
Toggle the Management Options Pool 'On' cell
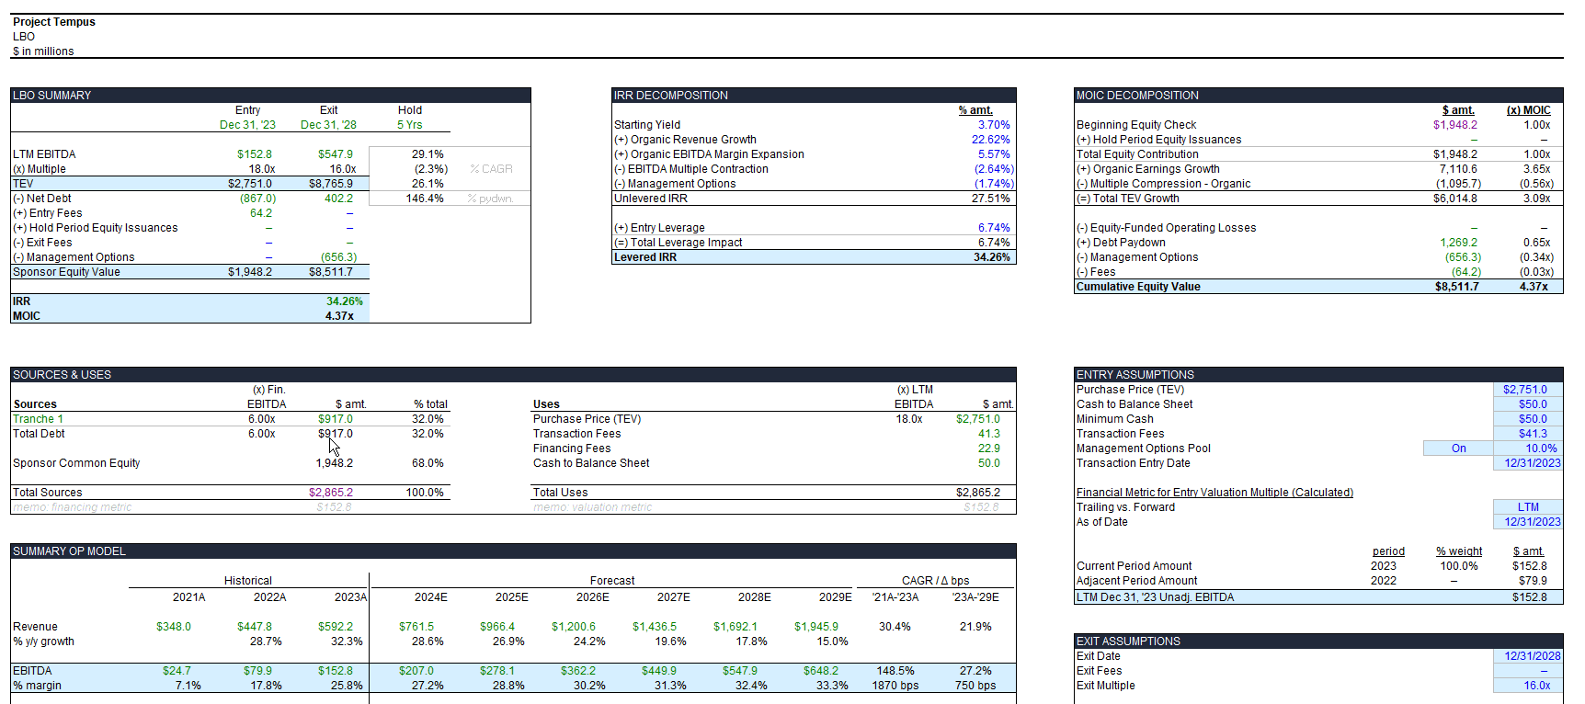1458,449
